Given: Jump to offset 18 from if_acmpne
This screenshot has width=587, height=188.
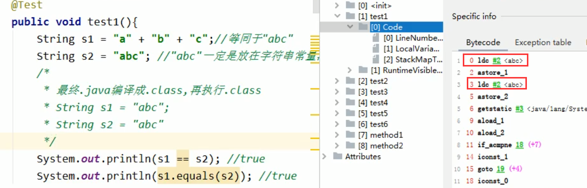Looking at the screenshot, I should [519, 144].
